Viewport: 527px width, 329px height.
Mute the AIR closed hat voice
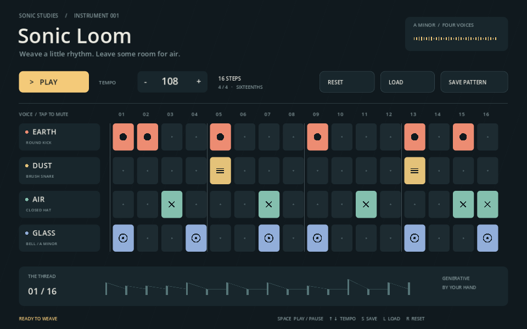click(x=59, y=205)
